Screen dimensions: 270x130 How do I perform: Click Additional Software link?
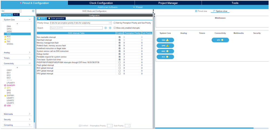108,7
